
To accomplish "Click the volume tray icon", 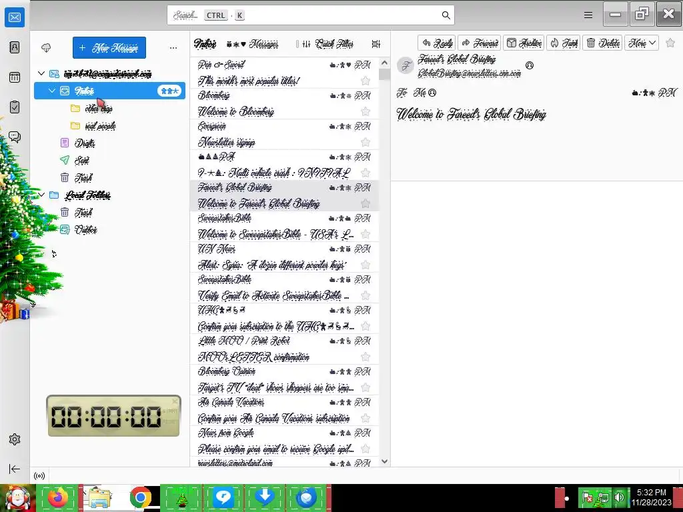I will [x=620, y=497].
